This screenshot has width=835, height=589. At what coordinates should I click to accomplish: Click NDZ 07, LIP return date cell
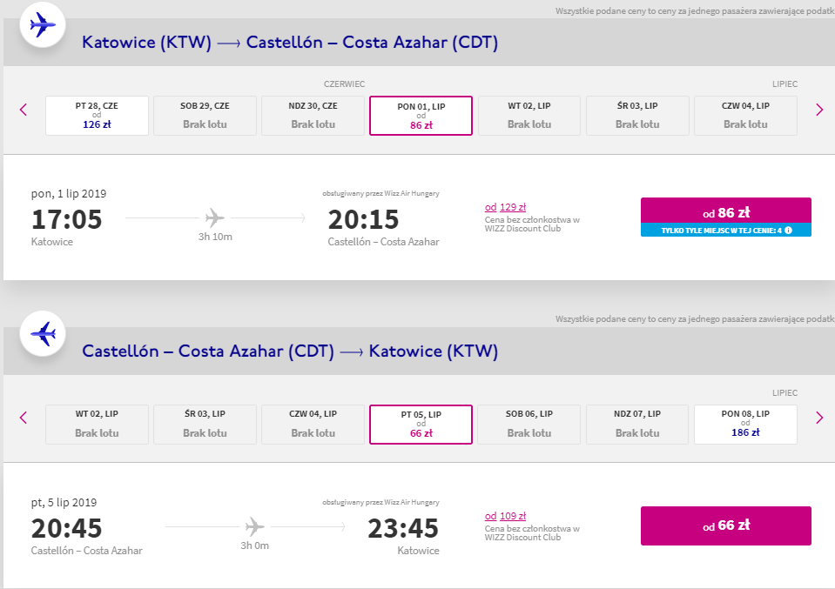click(637, 424)
